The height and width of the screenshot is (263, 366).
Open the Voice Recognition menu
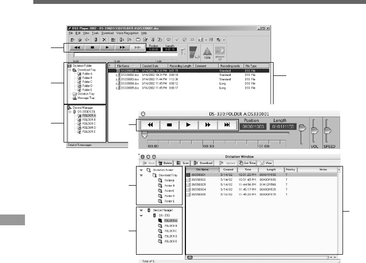click(x=127, y=33)
